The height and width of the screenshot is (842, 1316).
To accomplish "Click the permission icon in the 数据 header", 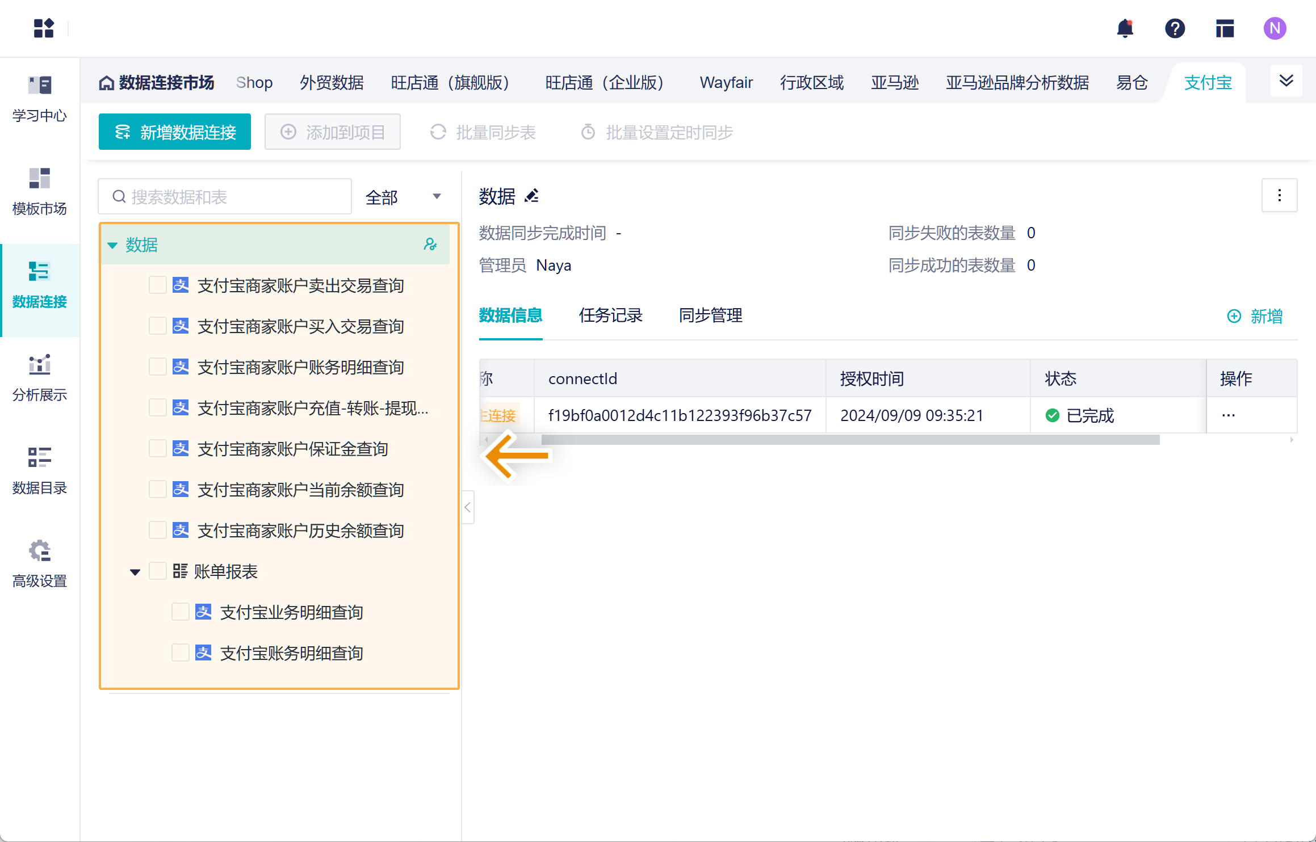I will (431, 245).
